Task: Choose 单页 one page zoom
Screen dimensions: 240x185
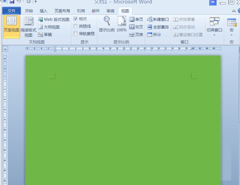Action: 136,19
